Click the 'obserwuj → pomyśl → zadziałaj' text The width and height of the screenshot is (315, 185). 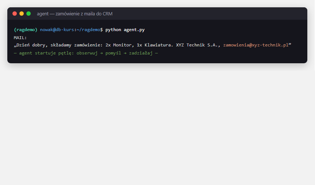coord(115,53)
